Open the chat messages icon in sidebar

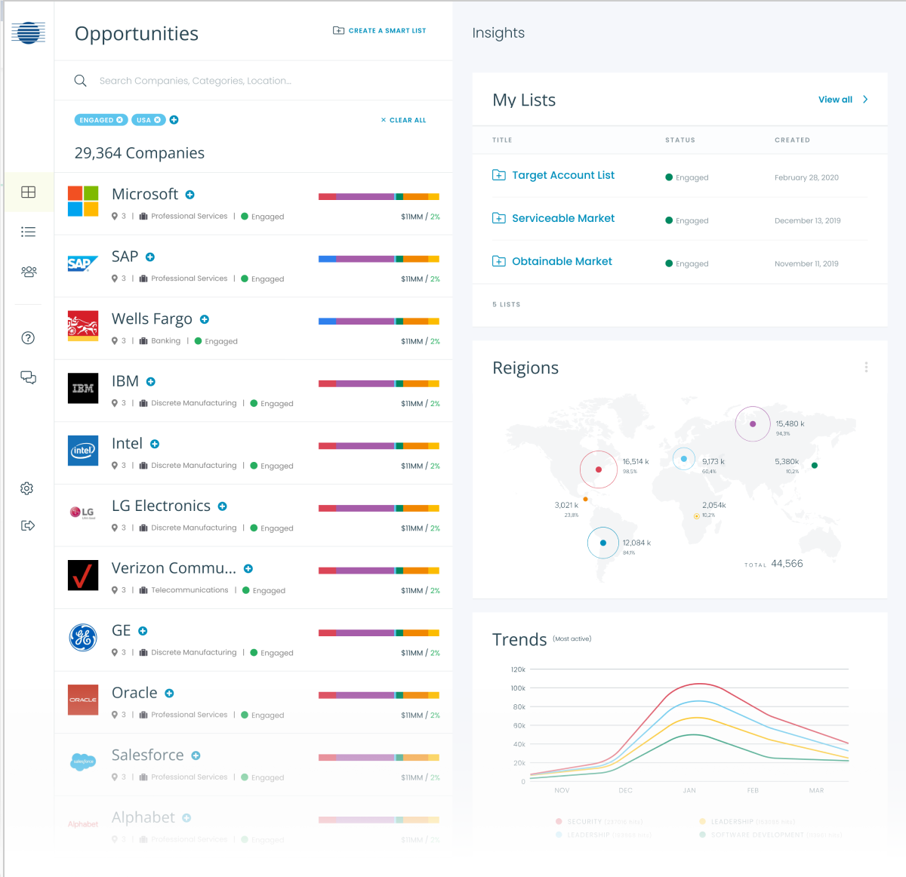tap(28, 377)
